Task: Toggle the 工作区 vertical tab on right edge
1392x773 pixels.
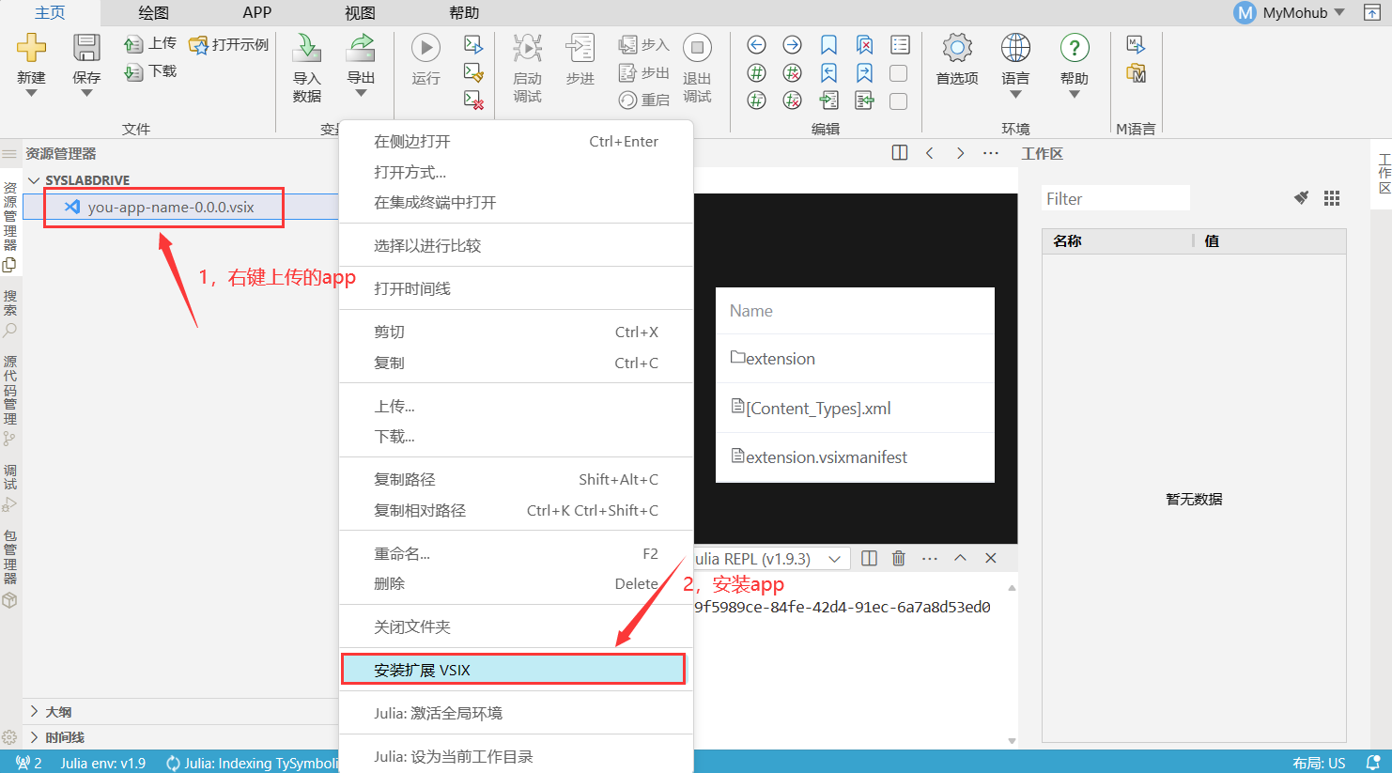Action: click(x=1384, y=174)
